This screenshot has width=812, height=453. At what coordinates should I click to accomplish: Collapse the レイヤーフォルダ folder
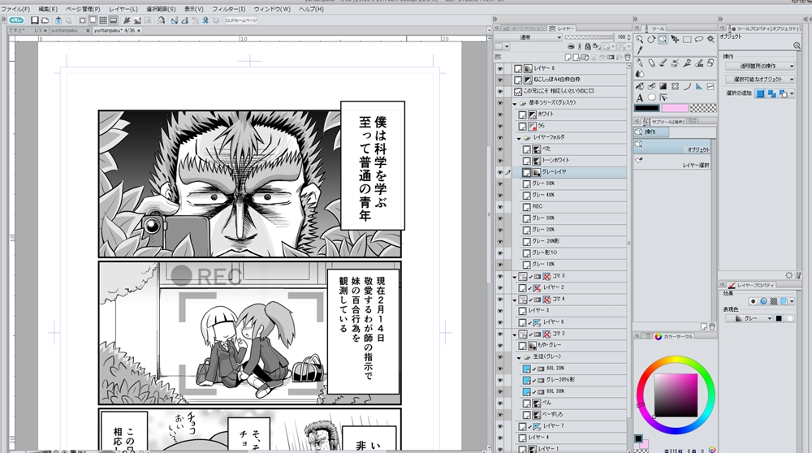[519, 138]
